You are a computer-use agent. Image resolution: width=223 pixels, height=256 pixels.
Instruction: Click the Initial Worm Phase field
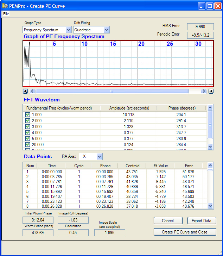(38, 220)
